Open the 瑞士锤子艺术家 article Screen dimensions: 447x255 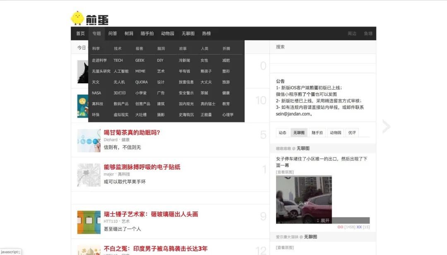coord(151,214)
